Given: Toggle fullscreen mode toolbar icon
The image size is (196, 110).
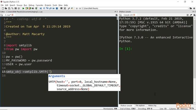Looking at the screenshot, I should (x=65, y=8).
